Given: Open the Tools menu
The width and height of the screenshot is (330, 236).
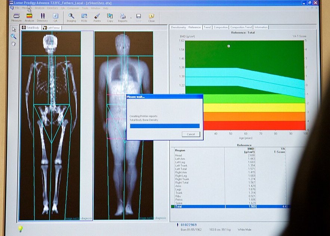Looking at the screenshot, I should (x=85, y=8).
